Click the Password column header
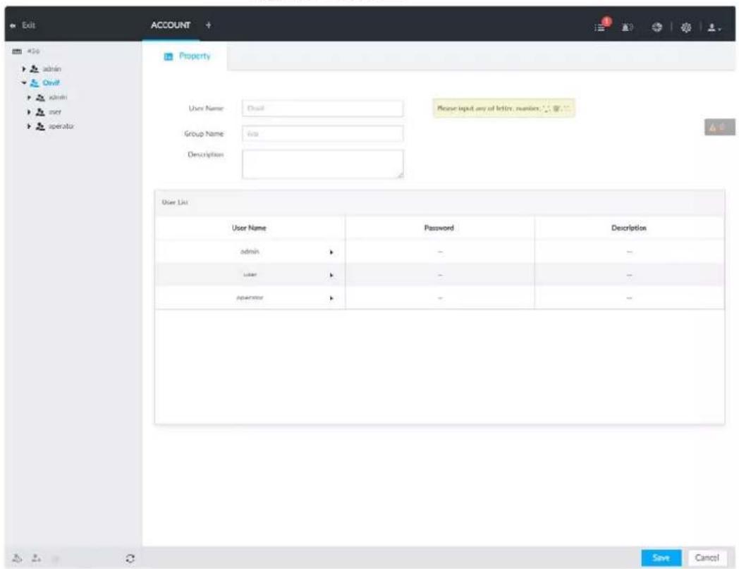Viewport: 739px width, 569px height. [x=439, y=228]
